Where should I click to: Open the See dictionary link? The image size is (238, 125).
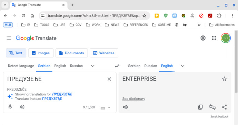134,99
